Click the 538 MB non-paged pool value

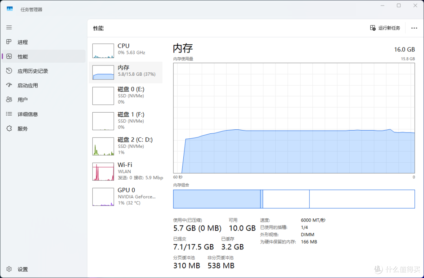(x=221, y=265)
